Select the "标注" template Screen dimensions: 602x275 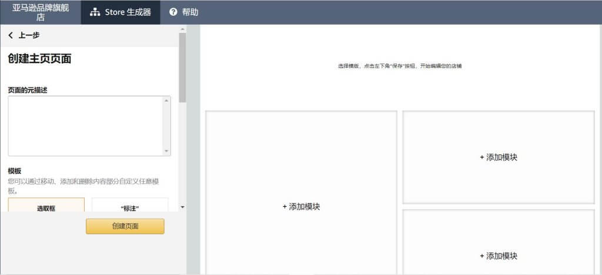pyautogui.click(x=130, y=205)
